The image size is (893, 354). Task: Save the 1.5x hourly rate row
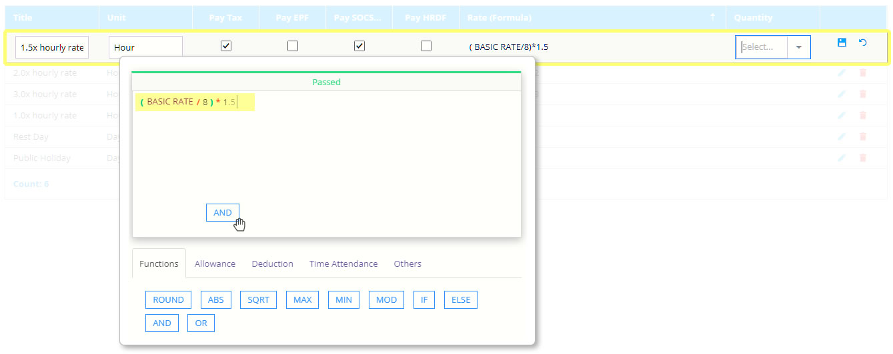coord(842,43)
